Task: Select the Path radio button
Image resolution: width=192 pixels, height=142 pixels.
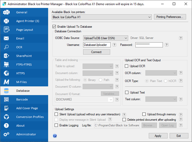Action: pos(100,80)
